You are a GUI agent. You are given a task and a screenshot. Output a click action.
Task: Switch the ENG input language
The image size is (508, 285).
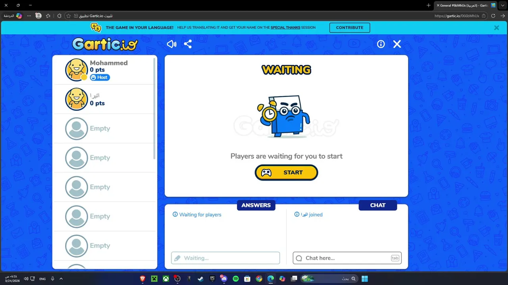42,279
